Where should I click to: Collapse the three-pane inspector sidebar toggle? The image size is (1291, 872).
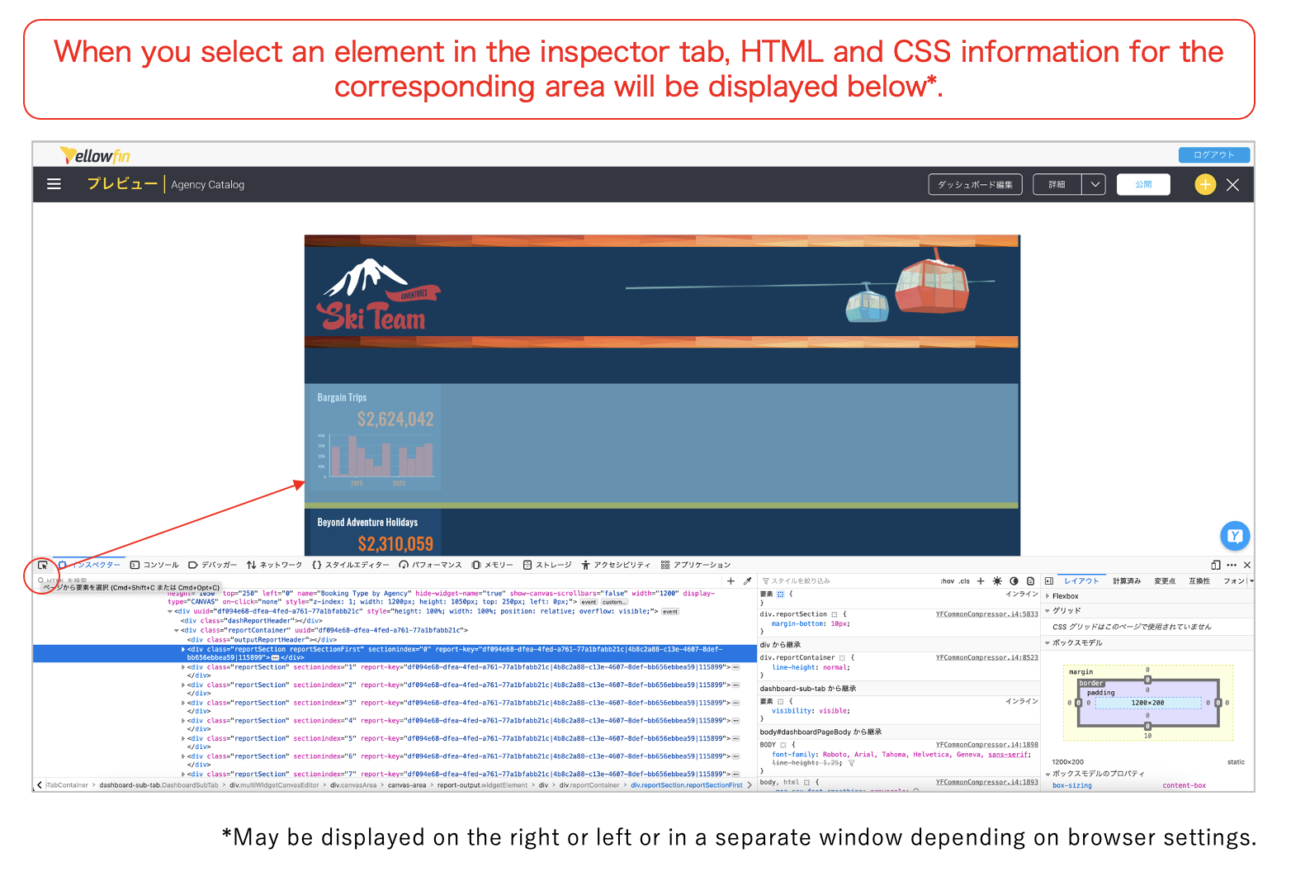(x=1049, y=581)
